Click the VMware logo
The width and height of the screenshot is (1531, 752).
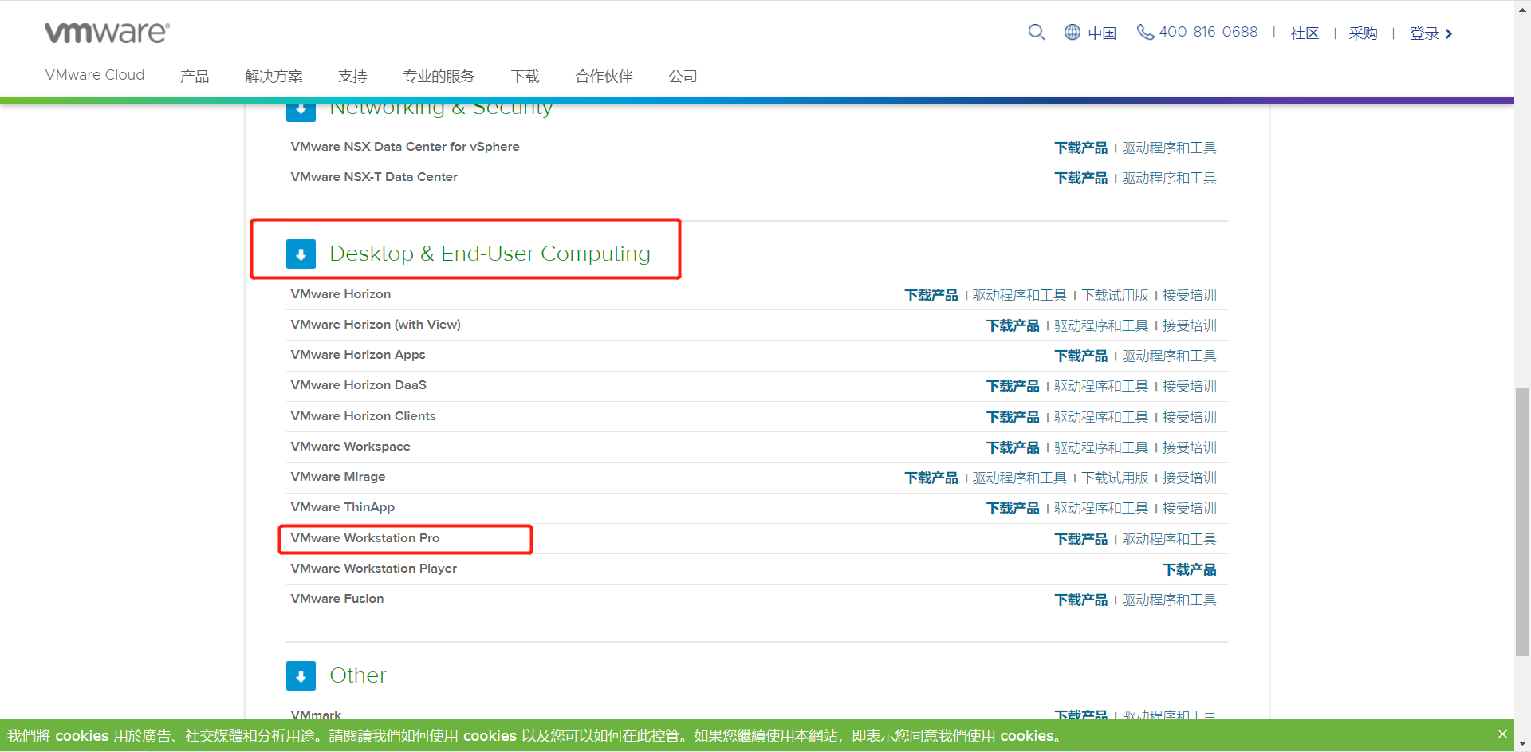click(x=107, y=33)
